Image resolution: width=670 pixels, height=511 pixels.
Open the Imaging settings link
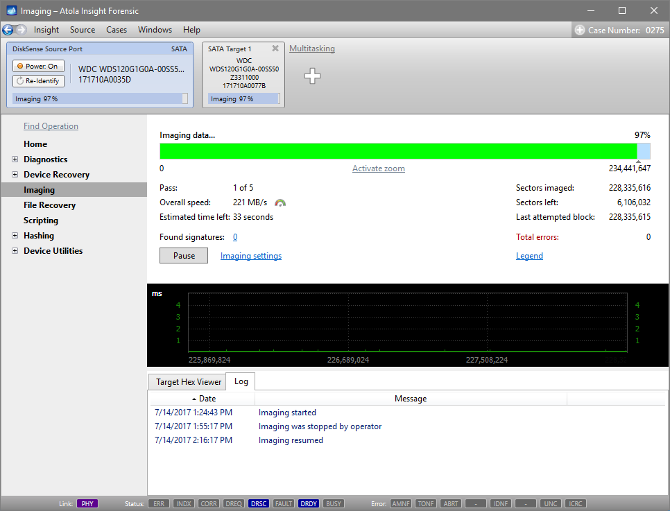[251, 256]
